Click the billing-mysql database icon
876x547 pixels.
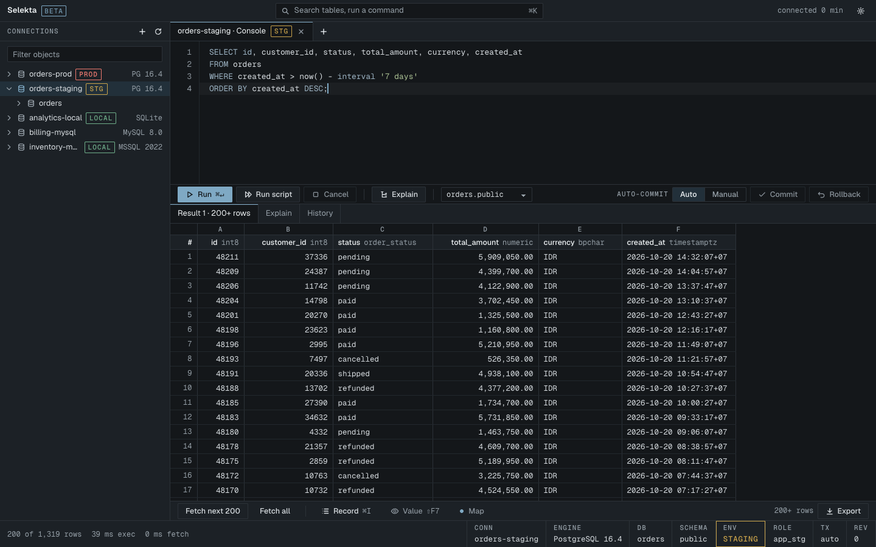[x=21, y=132]
